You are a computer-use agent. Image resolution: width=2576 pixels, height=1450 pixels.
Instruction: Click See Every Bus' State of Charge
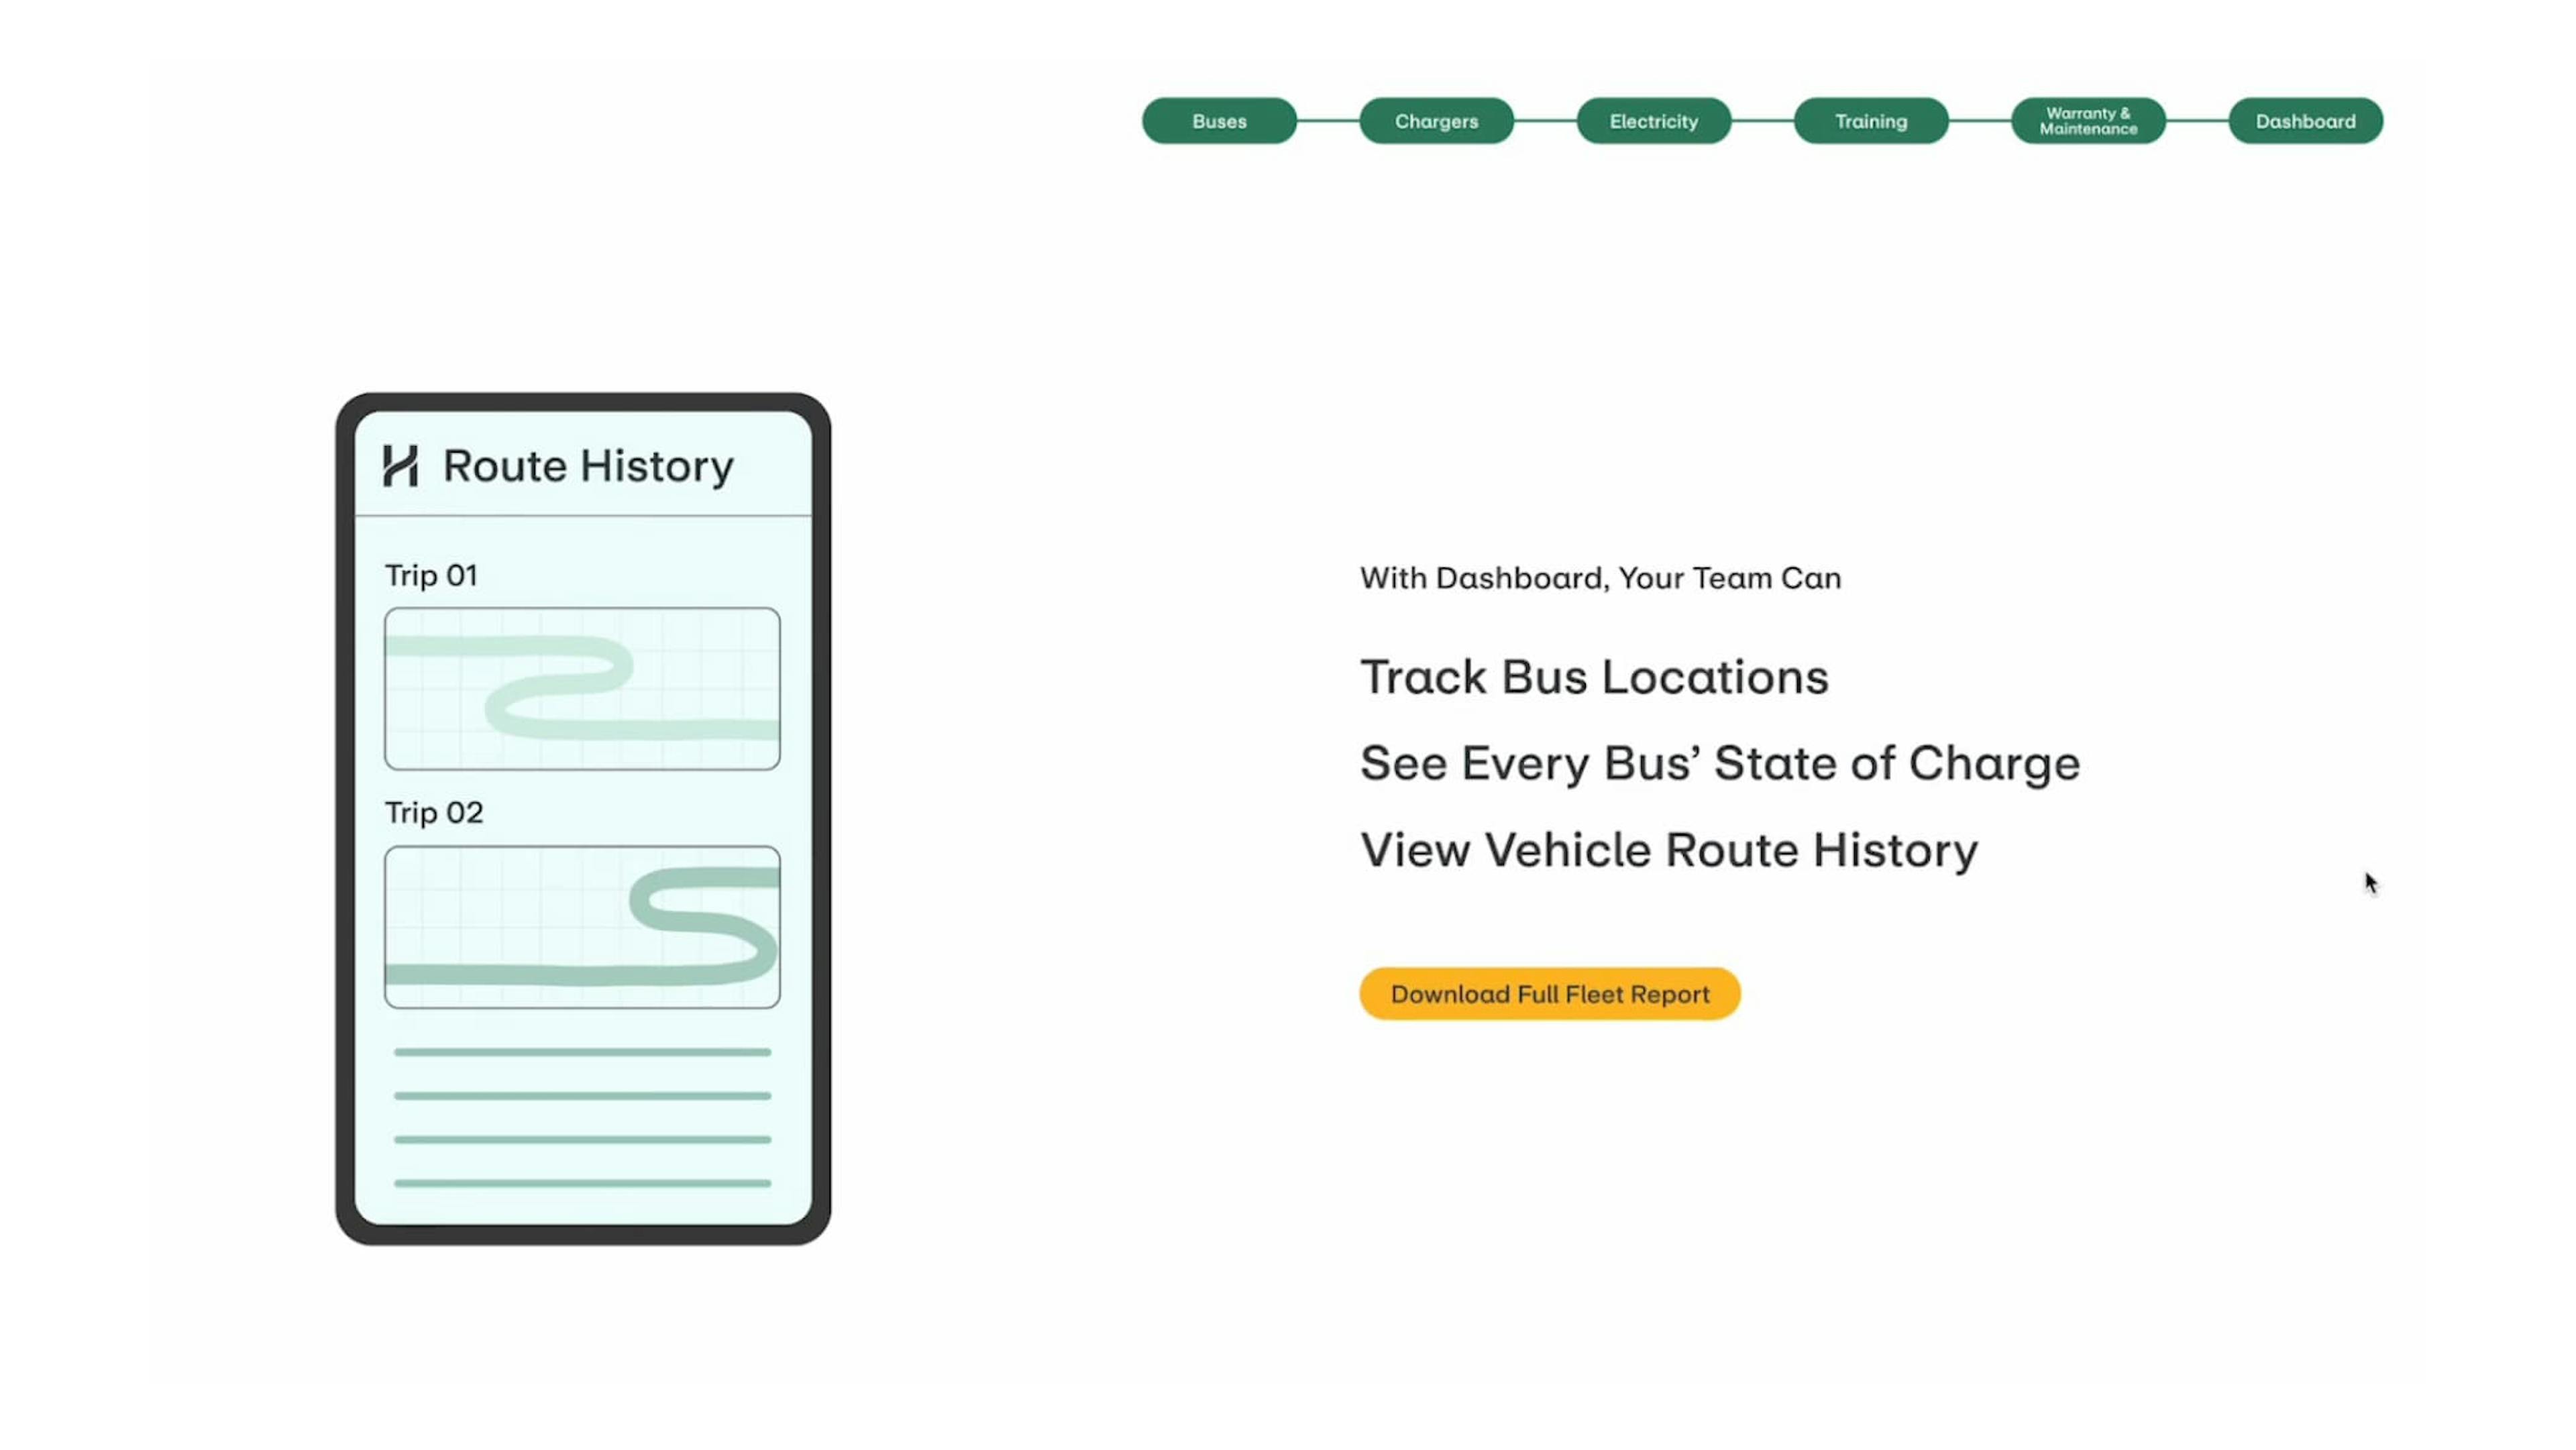pos(1720,763)
